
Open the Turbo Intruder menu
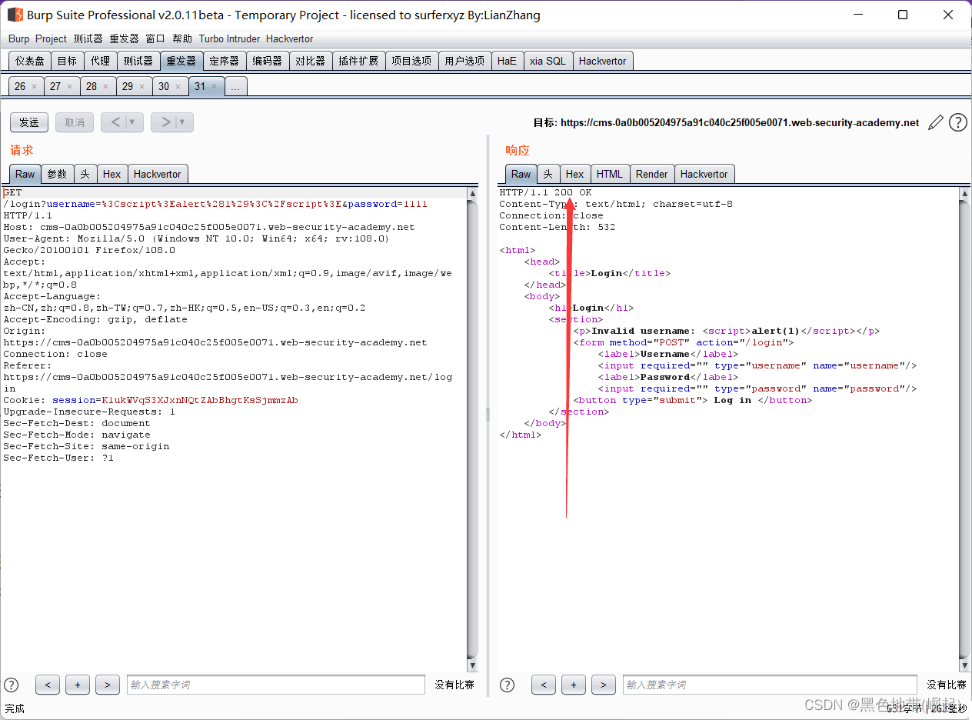click(x=229, y=38)
